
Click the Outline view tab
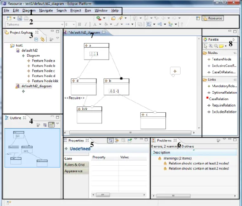[x=15, y=118]
